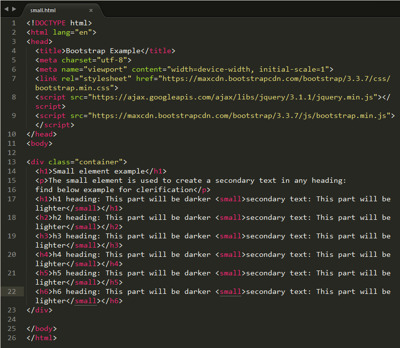Click the opening body tag

pyautogui.click(x=40, y=143)
